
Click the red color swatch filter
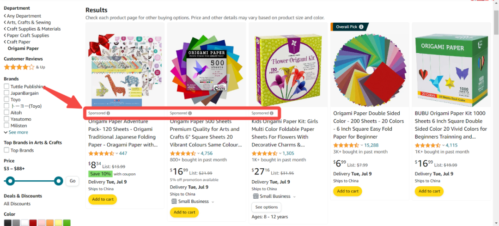click(33, 223)
